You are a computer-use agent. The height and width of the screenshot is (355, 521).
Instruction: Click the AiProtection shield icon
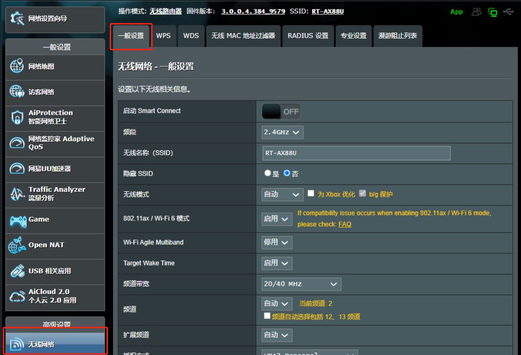click(x=17, y=118)
